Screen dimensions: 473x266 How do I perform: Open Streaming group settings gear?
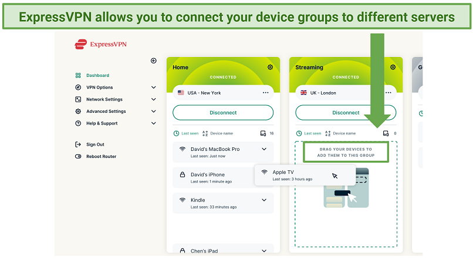(393, 68)
